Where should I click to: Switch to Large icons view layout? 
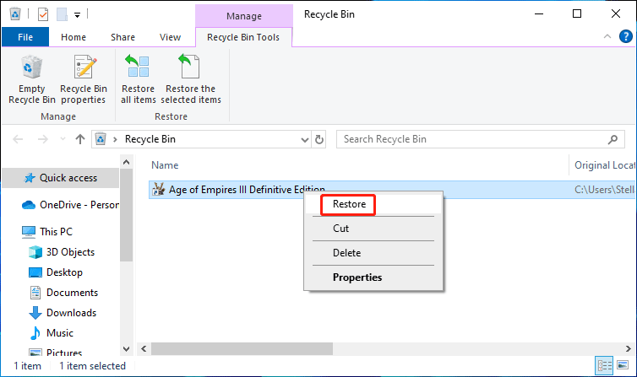click(x=623, y=366)
